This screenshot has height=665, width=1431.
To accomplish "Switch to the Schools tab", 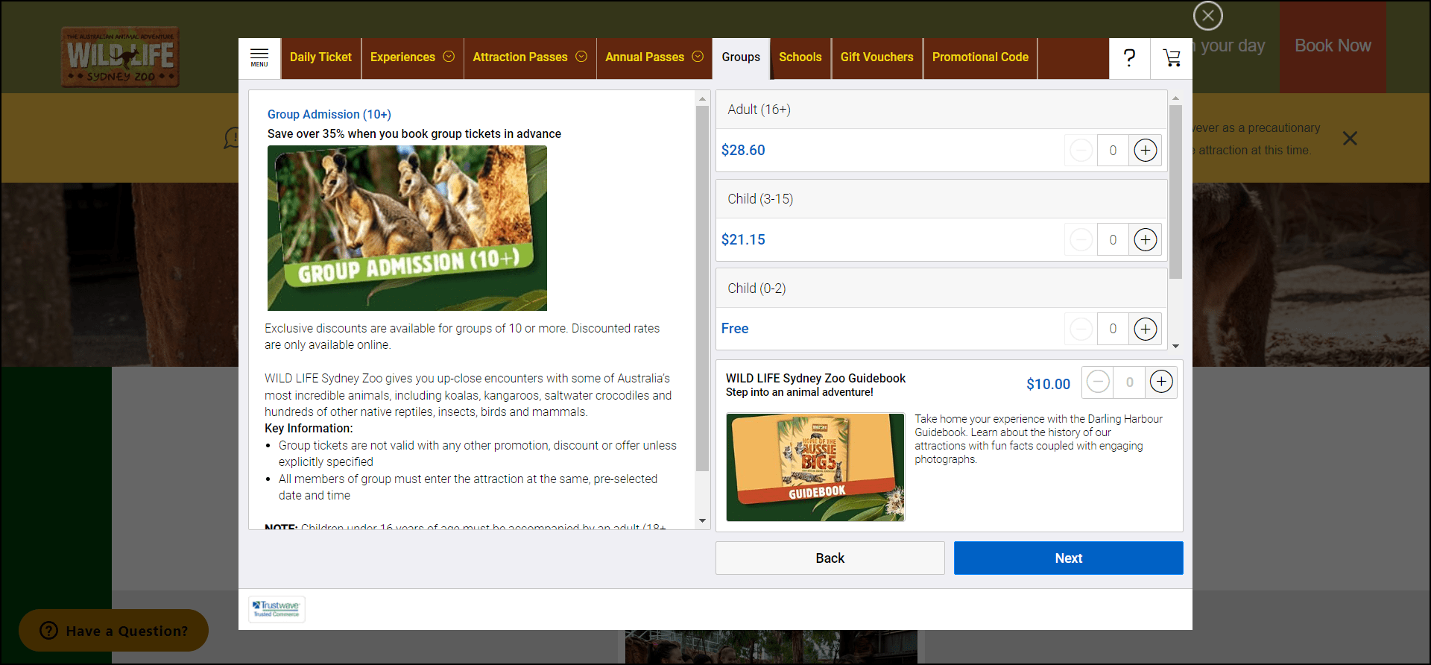I will [x=800, y=57].
